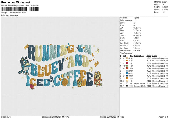Select the navy swatch in the 3269 row
The image size is (169, 119).
coord(127,76)
